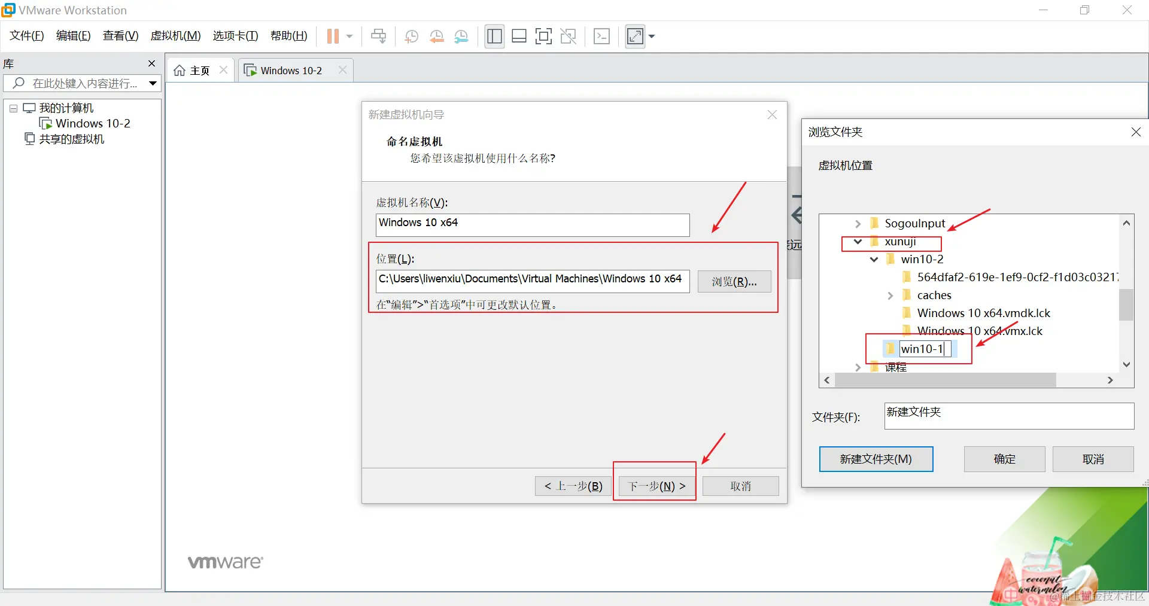Image resolution: width=1149 pixels, height=606 pixels.
Task: Select 我的计算机 in the library tree
Action: pyautogui.click(x=66, y=108)
